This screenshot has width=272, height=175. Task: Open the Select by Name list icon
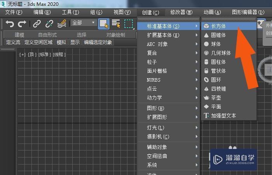coord(116,24)
